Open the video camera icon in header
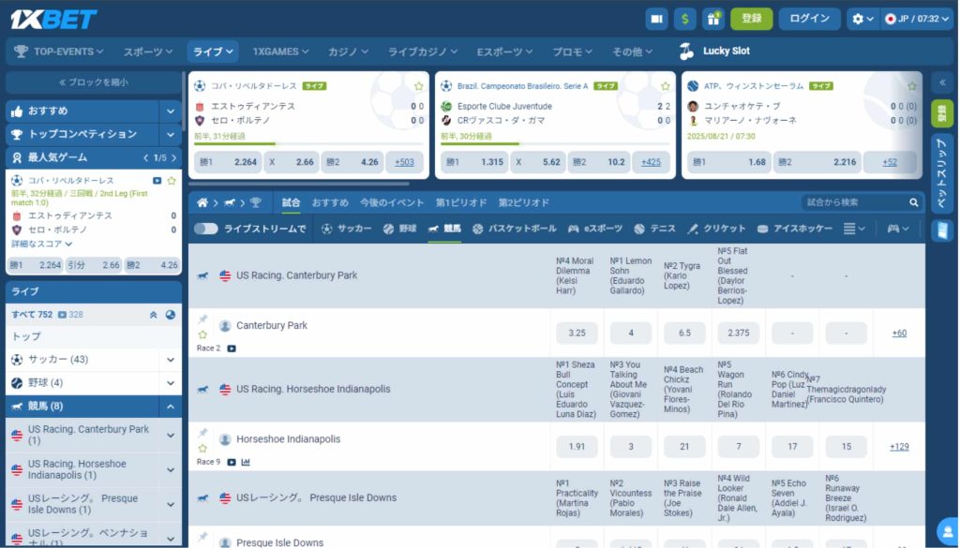This screenshot has width=960, height=548. (x=656, y=19)
